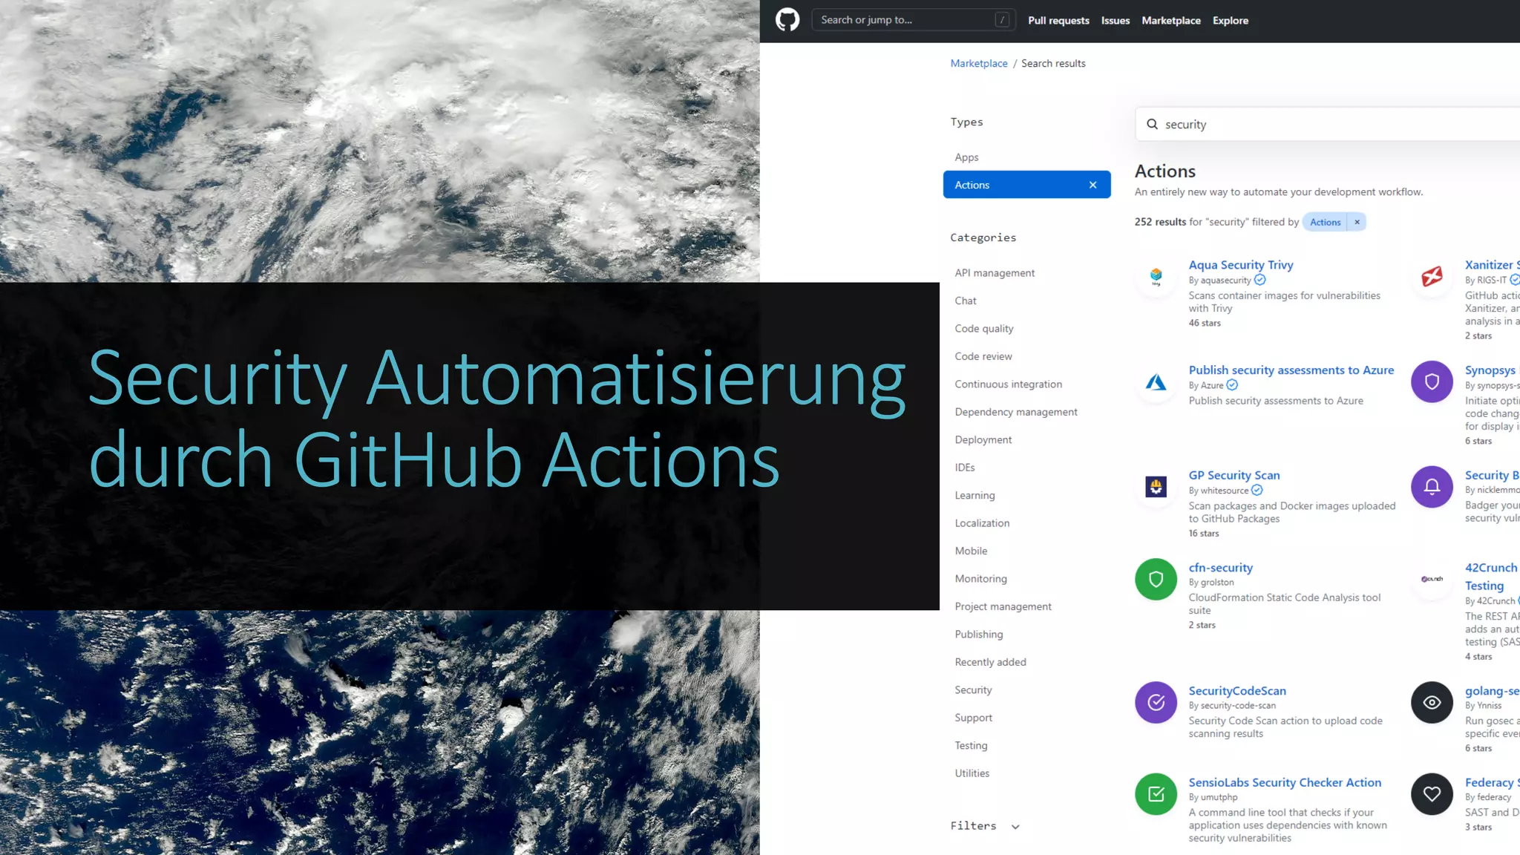Click the purple bell icon of Security Badger
Viewport: 1520px width, 855px height.
(1432, 487)
